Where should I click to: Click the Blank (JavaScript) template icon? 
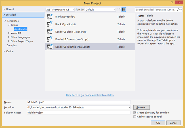[50, 17]
